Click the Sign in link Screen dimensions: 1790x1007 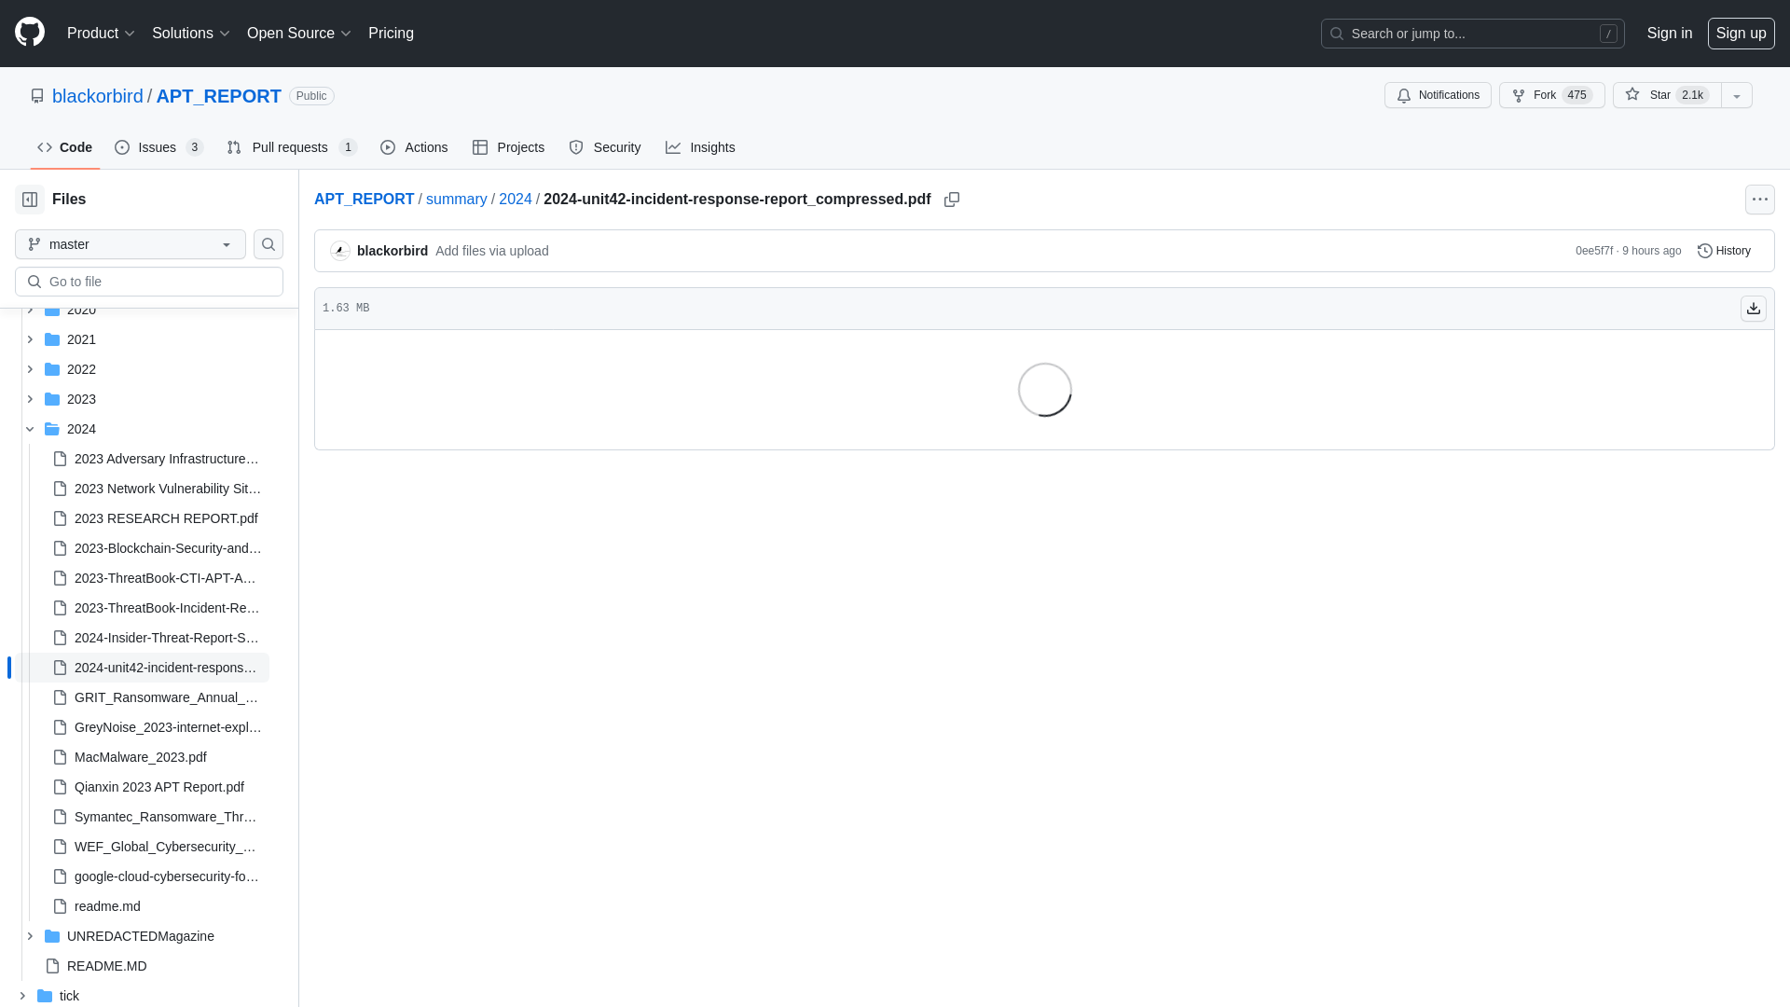click(x=1669, y=34)
